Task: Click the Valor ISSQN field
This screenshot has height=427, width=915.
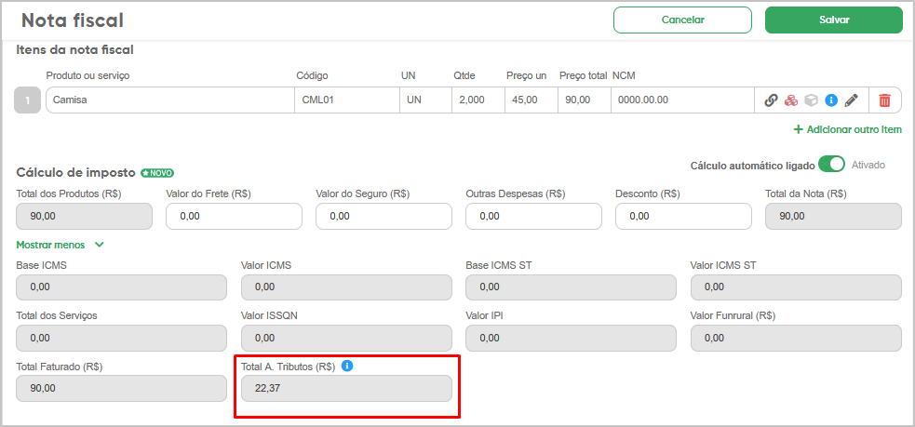Action: click(346, 339)
